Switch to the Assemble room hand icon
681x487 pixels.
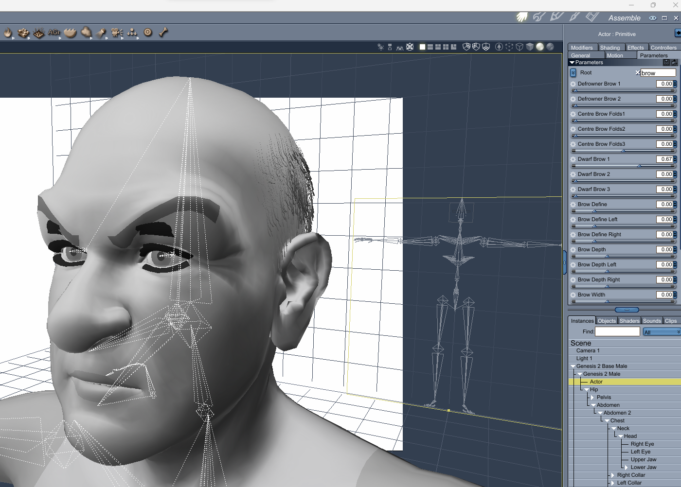tap(522, 17)
